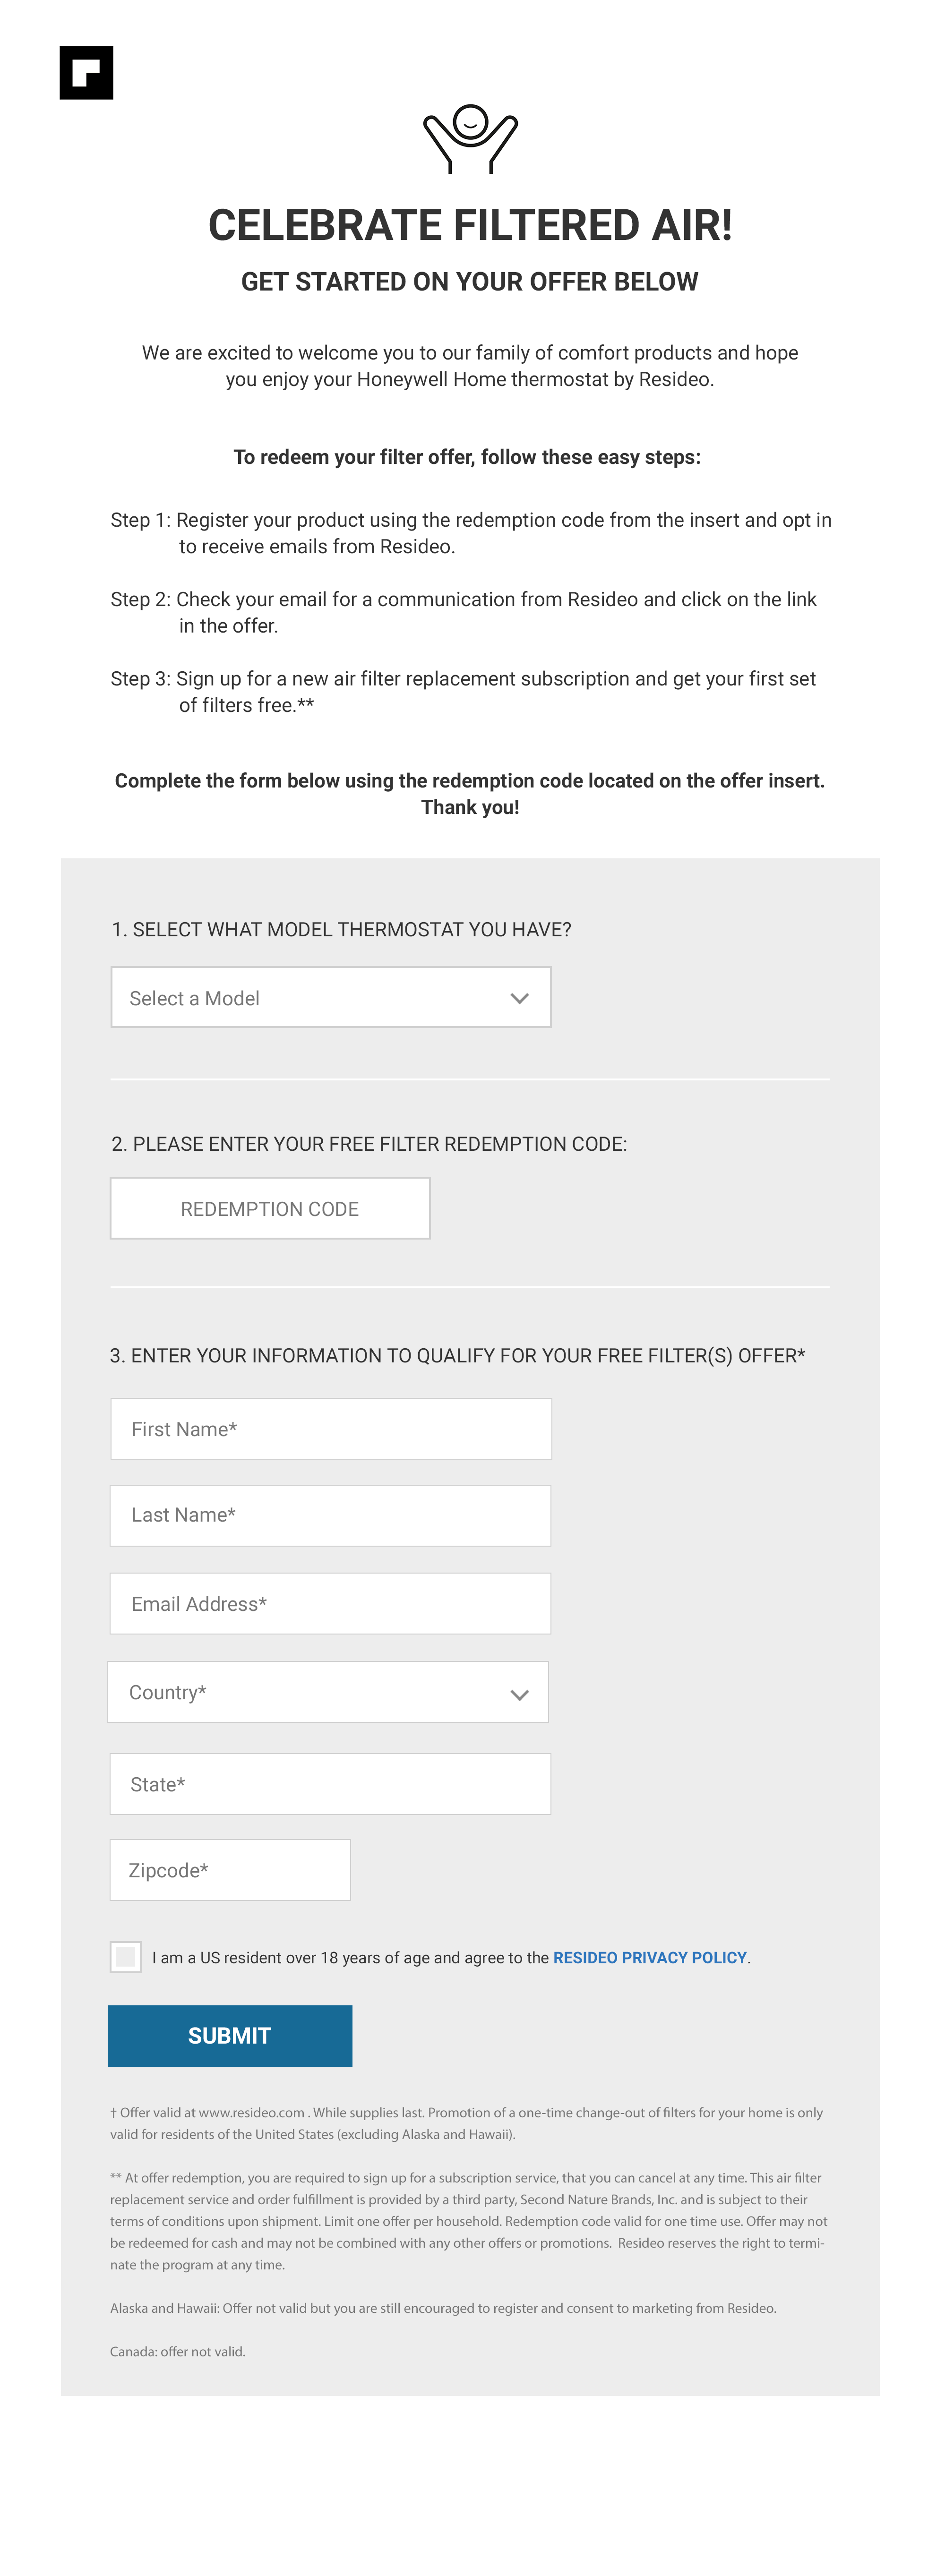Click the Celebrate Filtered Air heading
Viewport: 945px width, 2576px height.
pyautogui.click(x=470, y=225)
